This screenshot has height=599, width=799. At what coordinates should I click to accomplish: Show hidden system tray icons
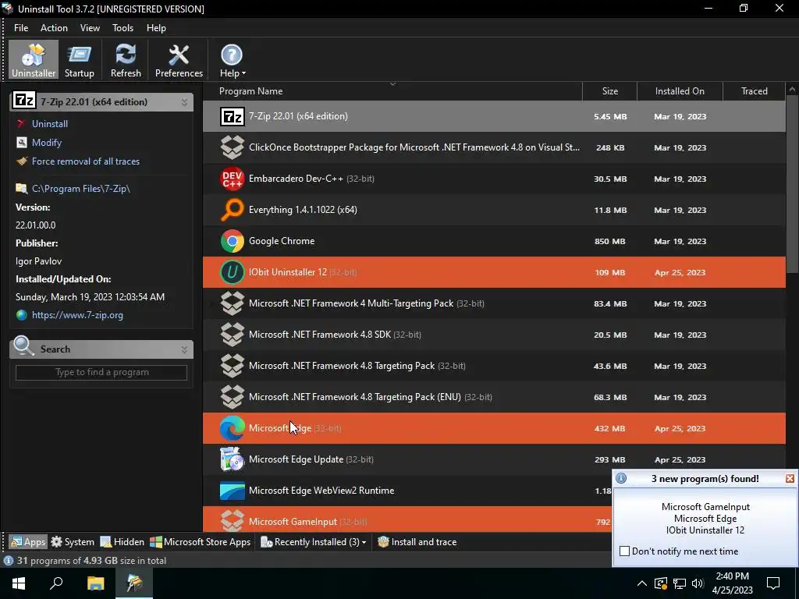642,583
